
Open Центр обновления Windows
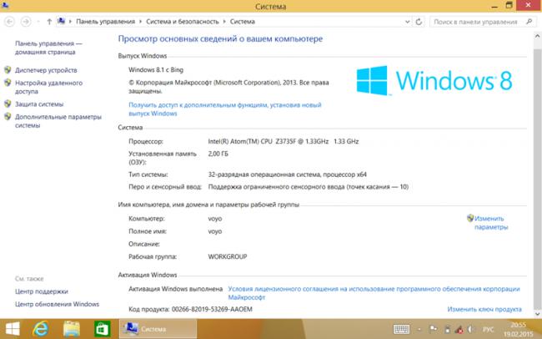pyautogui.click(x=57, y=304)
